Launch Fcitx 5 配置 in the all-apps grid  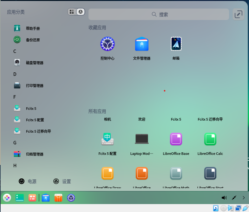pos(108,144)
